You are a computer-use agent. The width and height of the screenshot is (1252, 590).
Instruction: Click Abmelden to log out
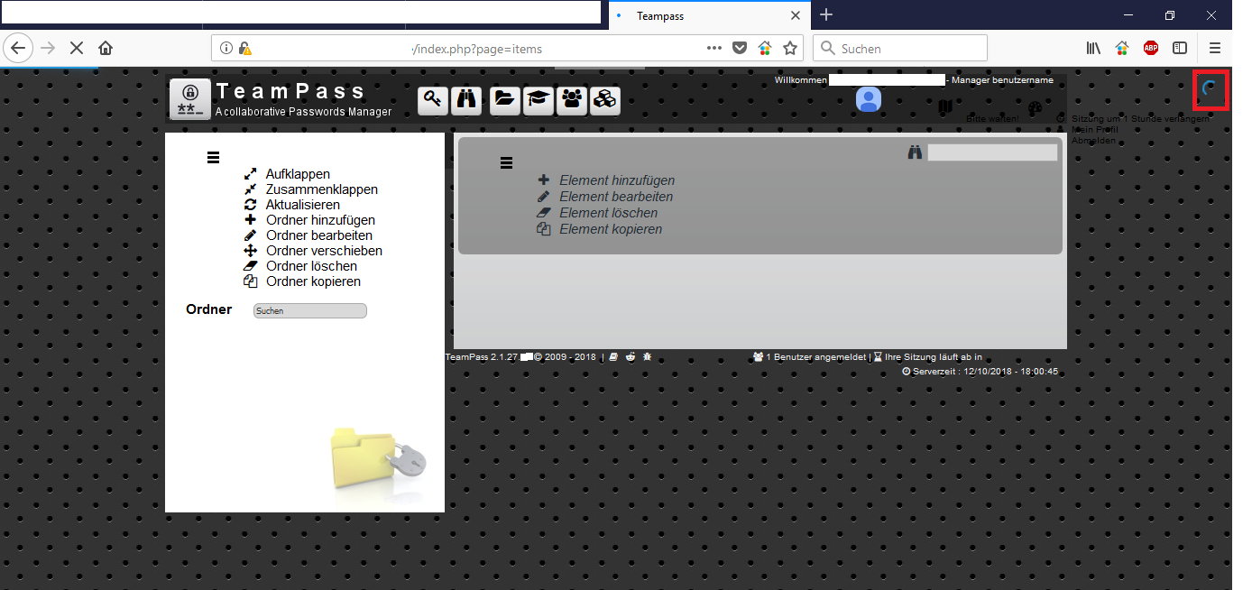pyautogui.click(x=1092, y=140)
